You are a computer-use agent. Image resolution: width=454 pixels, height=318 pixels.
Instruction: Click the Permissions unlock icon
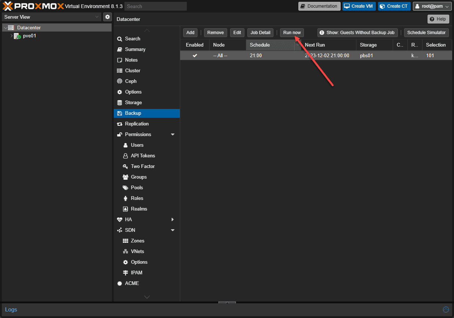120,135
